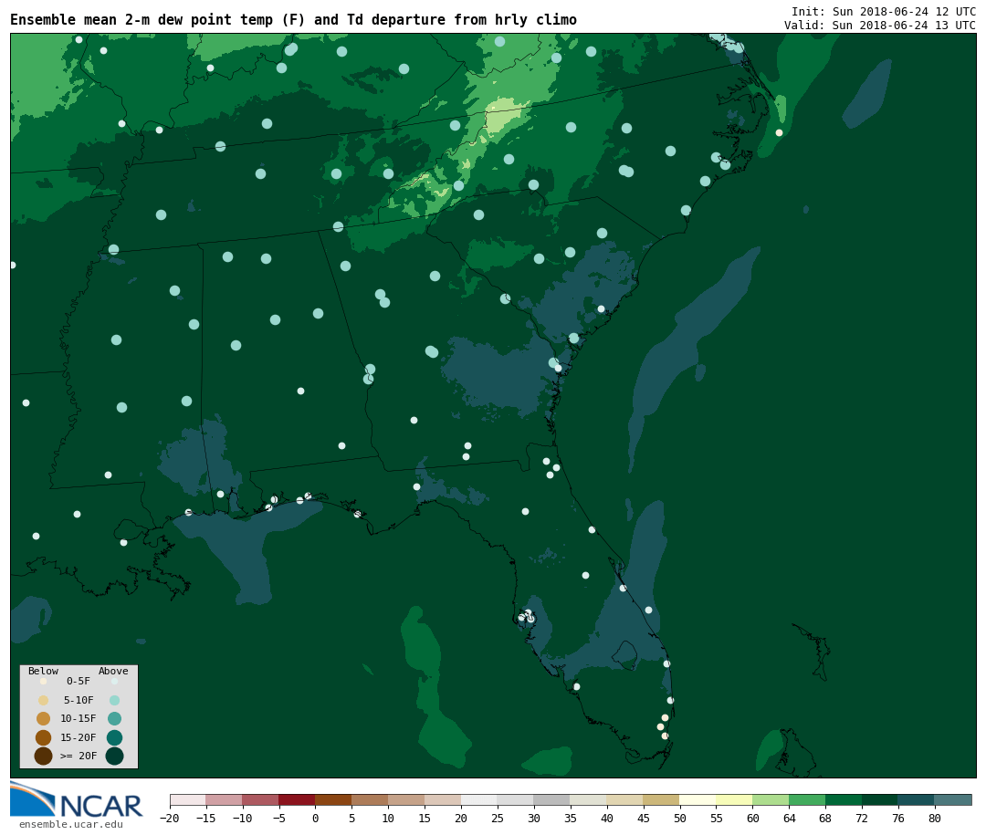The height and width of the screenshot is (835, 986).
Task: Pick the Below 5-10F tan legend circle
Action: click(x=44, y=701)
